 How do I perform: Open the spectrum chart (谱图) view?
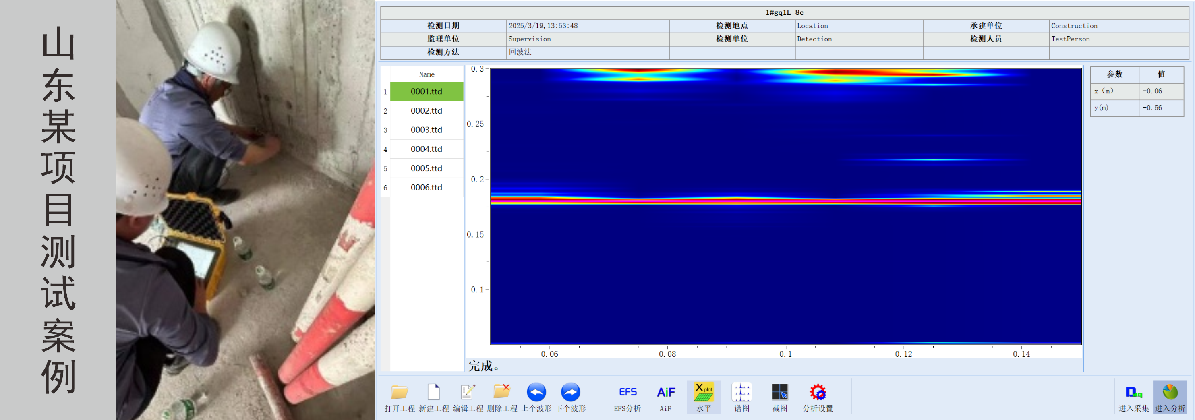(741, 393)
